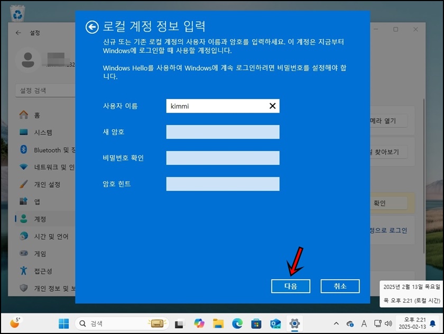Click the network tray icon
Image resolution: width=444 pixels, height=334 pixels.
pyautogui.click(x=378, y=323)
